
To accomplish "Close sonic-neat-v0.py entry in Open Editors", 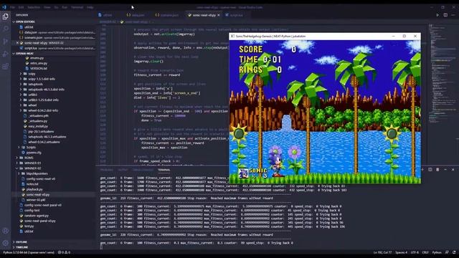I will click(17, 43).
